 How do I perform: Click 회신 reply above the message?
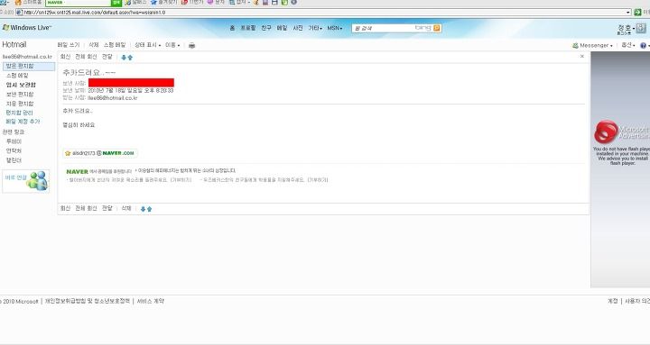coord(66,57)
